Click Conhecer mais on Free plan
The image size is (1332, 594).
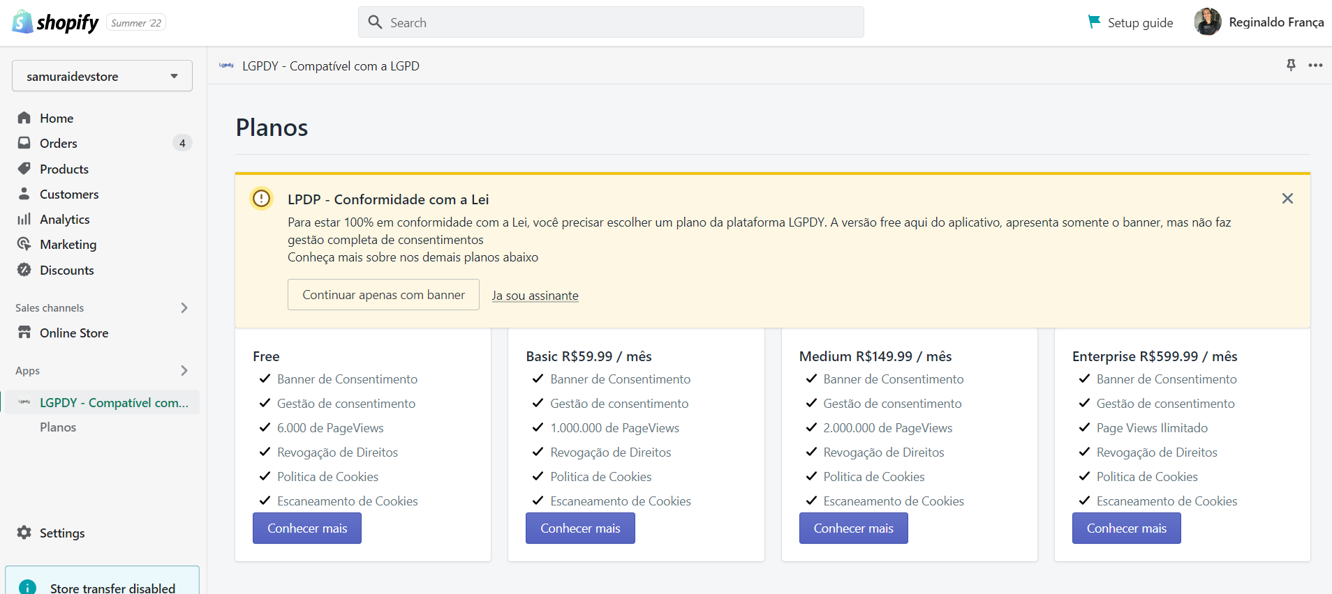click(x=307, y=528)
